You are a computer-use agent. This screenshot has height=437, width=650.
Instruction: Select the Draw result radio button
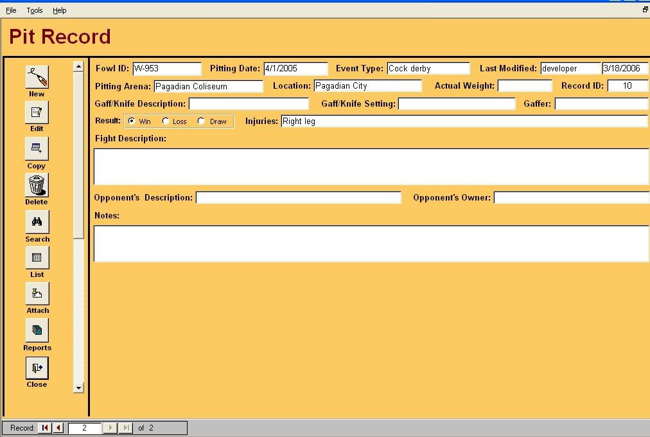tap(202, 121)
